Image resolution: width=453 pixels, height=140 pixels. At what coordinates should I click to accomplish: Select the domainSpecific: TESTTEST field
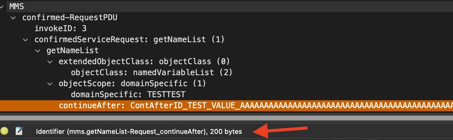click(x=128, y=94)
